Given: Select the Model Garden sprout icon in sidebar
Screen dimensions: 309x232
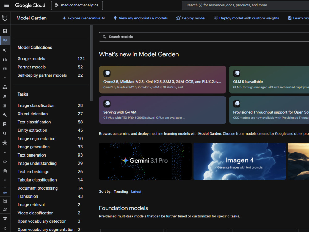Looking at the screenshot, I should (5, 41).
